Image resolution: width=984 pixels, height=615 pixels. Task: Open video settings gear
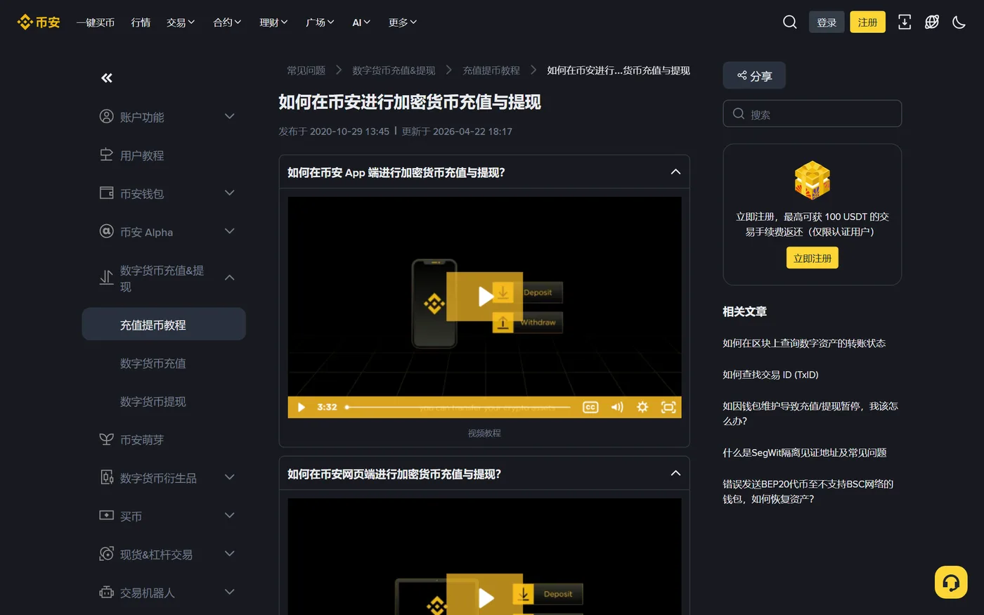(642, 407)
